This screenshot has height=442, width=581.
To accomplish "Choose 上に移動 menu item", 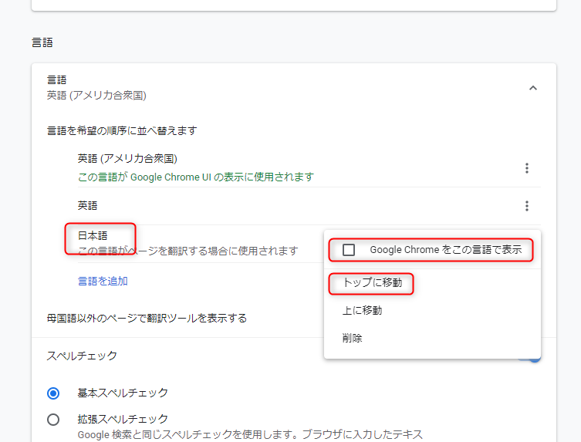I will [x=362, y=310].
